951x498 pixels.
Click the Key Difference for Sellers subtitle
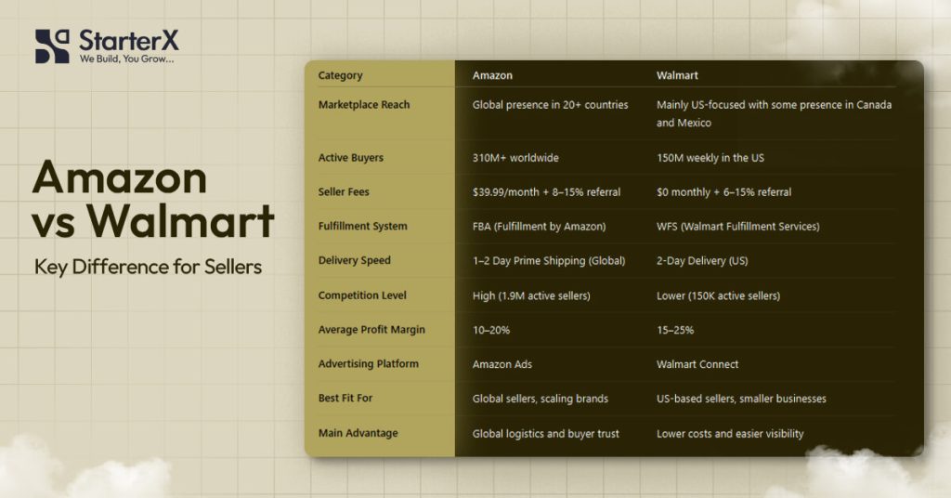pyautogui.click(x=148, y=268)
